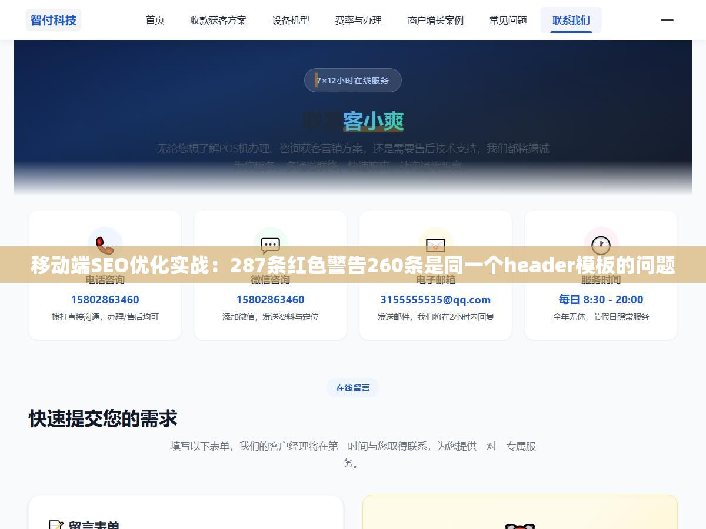Go to 收款获客方案 page
706x529 pixels.
pos(218,20)
